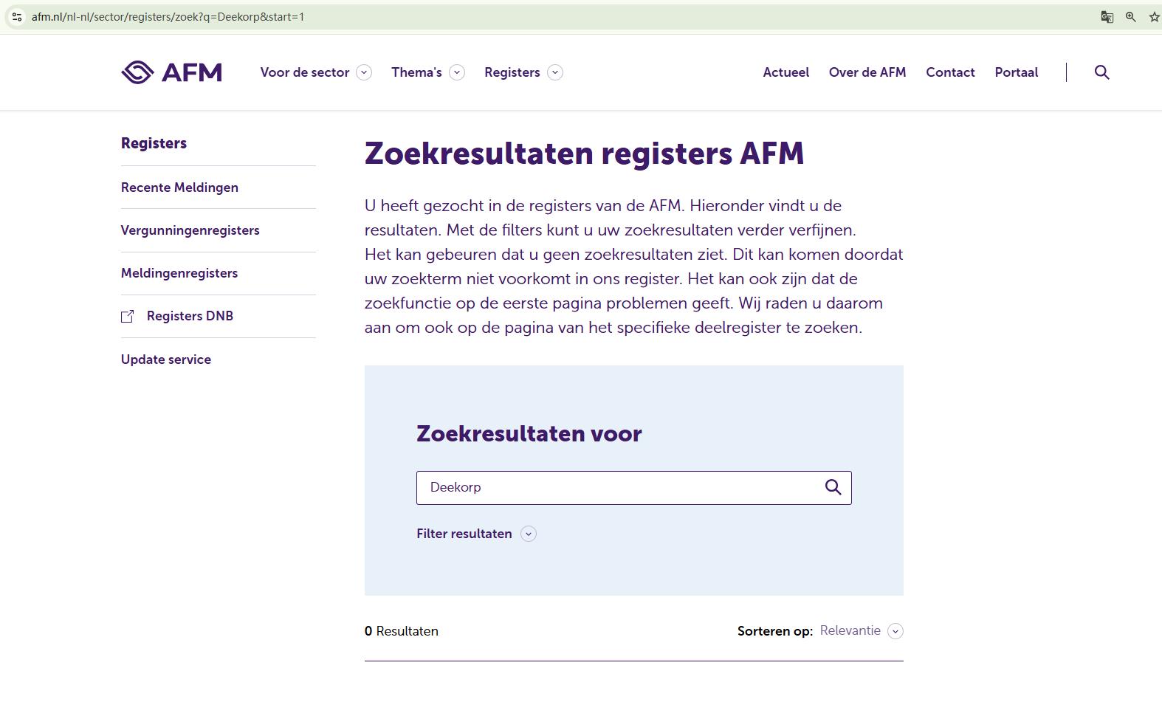
Task: Bookmark this page with the star icon
Action: 1154,17
